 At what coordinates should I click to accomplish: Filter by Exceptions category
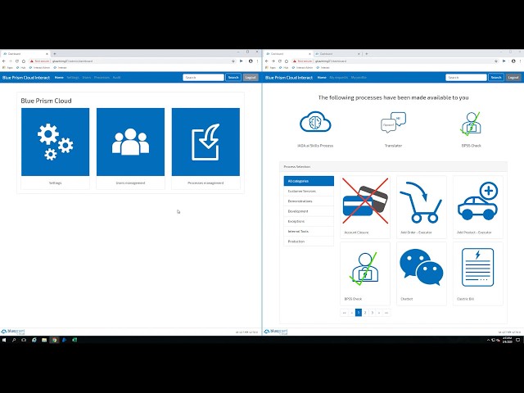coord(309,221)
